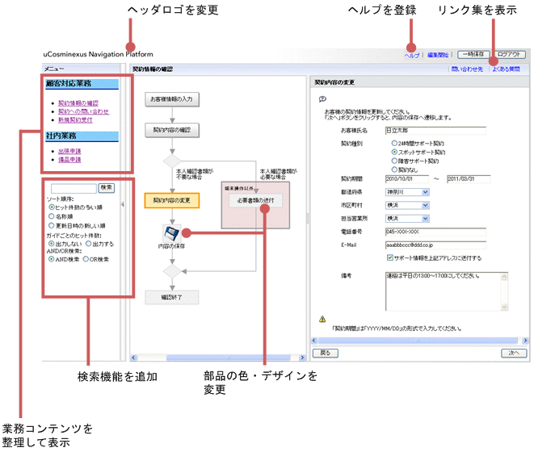Open the 市区町村 dropdown

coord(408,205)
